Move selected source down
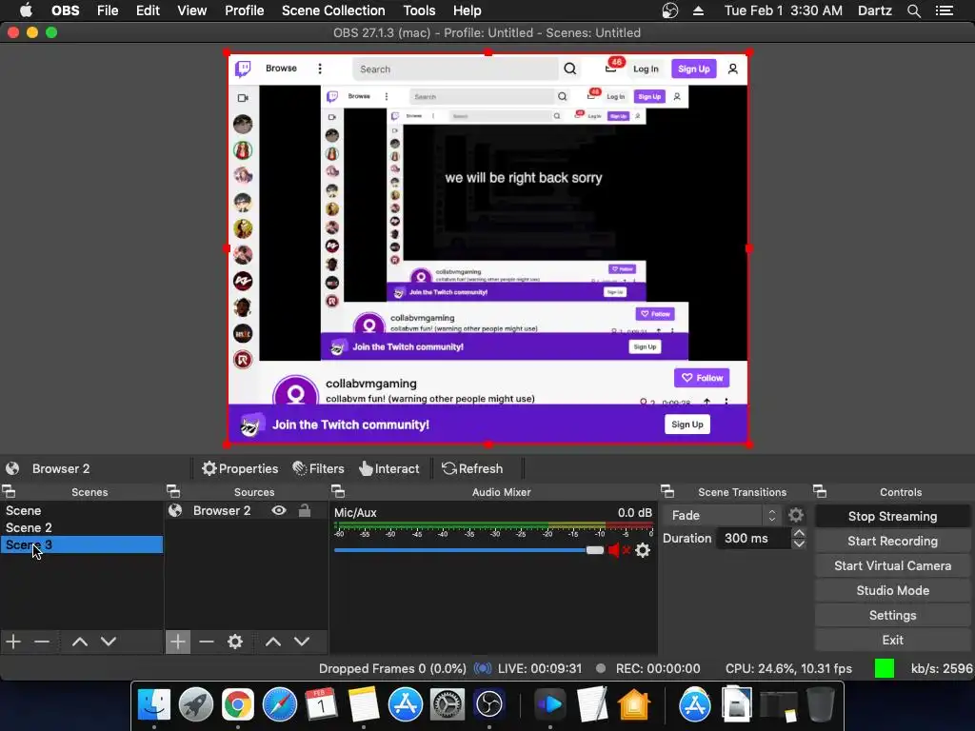Viewport: 975px width, 731px height. (x=302, y=642)
